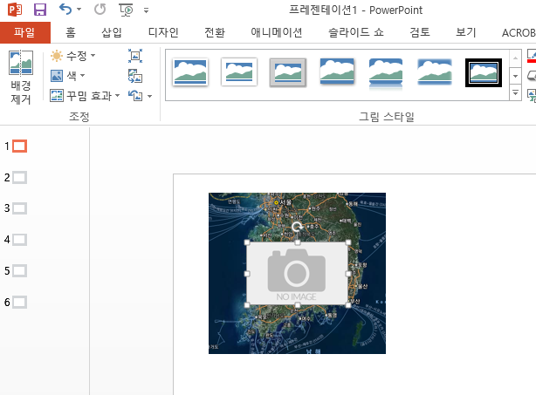This screenshot has height=395, width=536.
Task: Move picture styles gallery down one row
Action: 515,76
